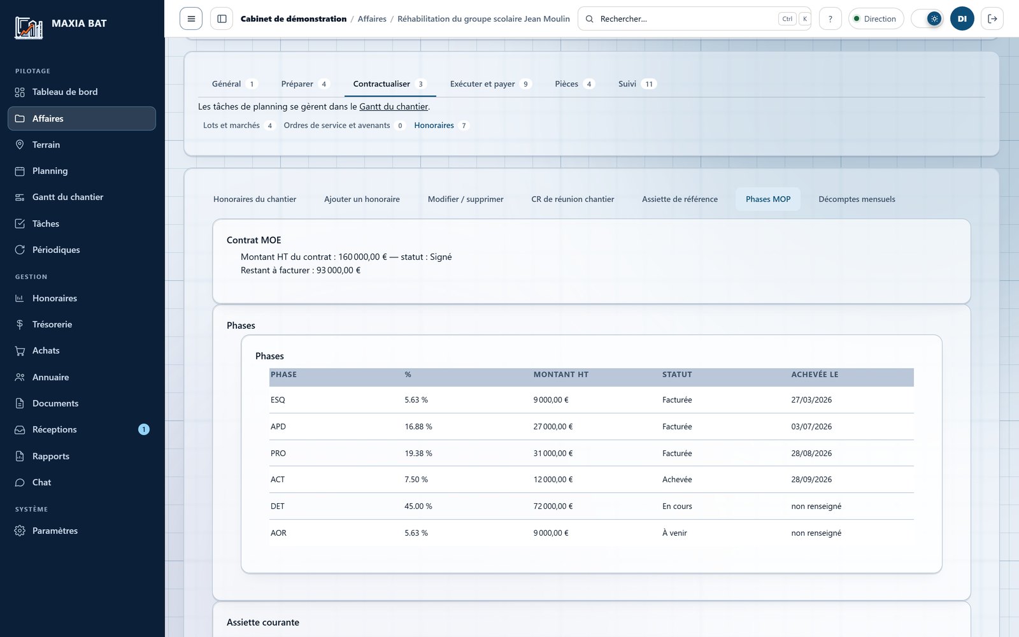Open Décomptes mensuels tab
The width and height of the screenshot is (1019, 637).
(857, 199)
